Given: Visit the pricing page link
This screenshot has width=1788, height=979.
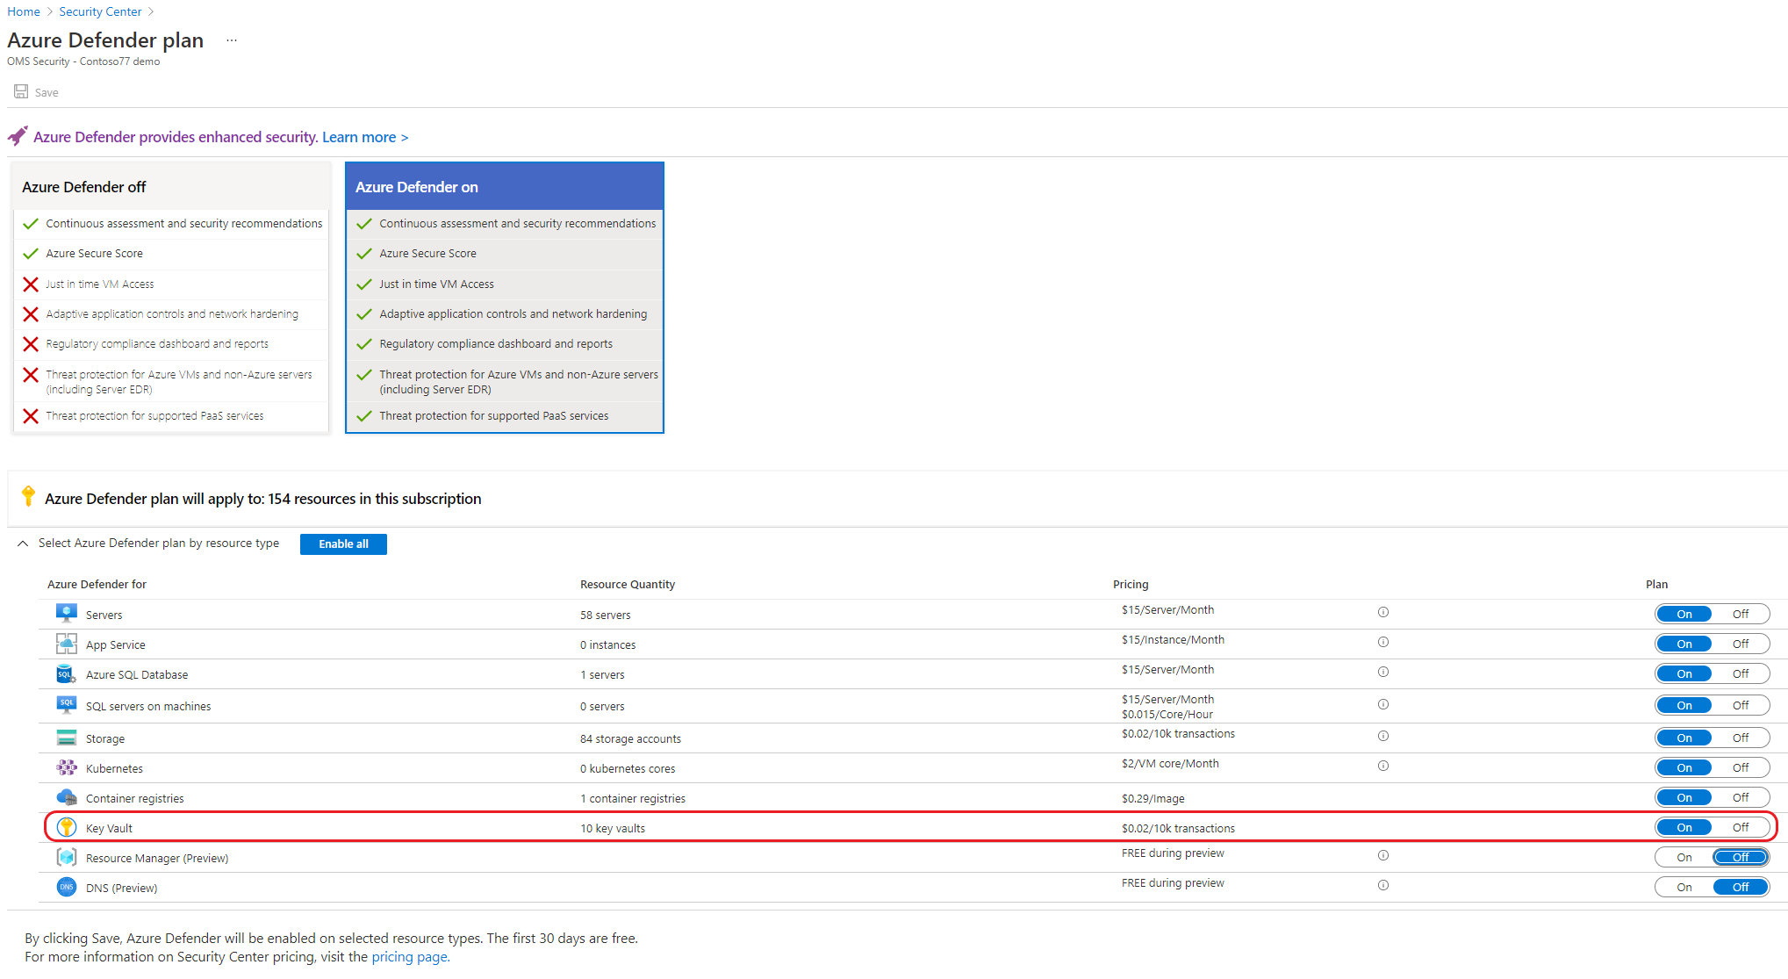Looking at the screenshot, I should coord(409,956).
